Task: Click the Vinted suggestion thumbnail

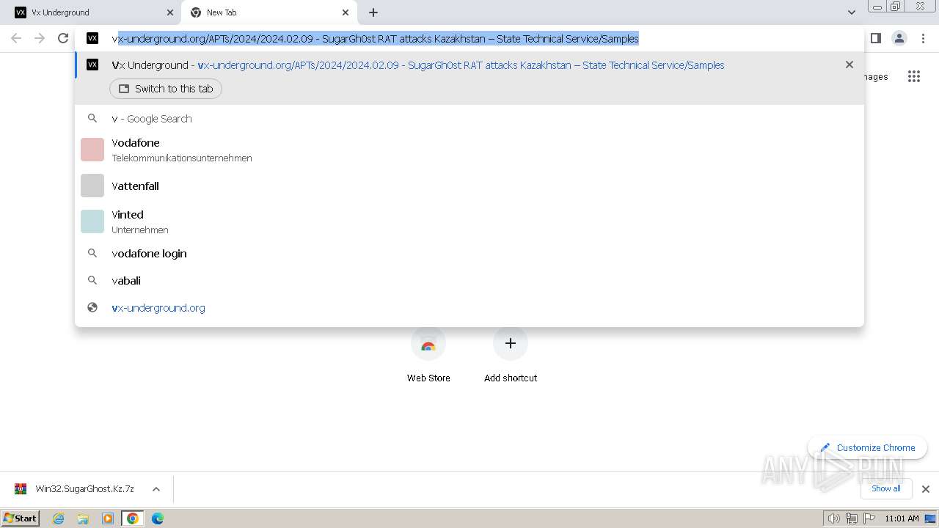Action: click(x=92, y=221)
